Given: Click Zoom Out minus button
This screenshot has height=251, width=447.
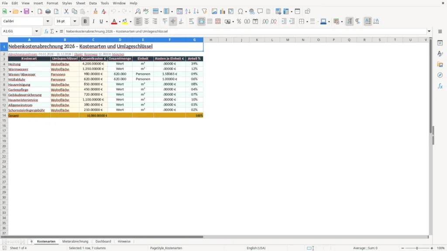Looking at the screenshot, I should pos(402,248).
